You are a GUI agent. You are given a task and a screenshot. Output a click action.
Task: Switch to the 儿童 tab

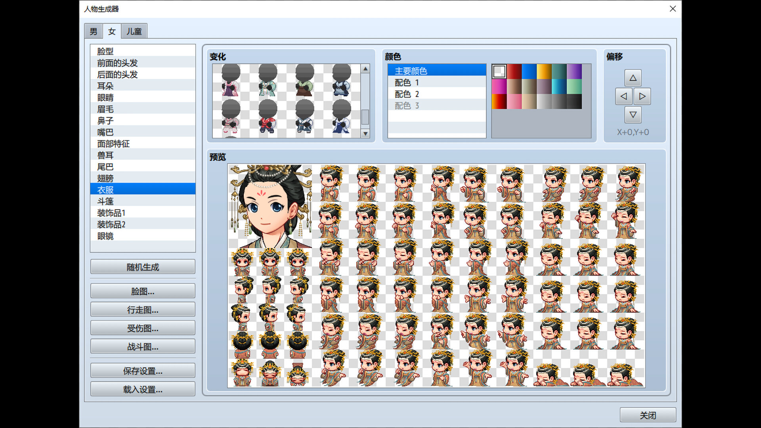tap(134, 31)
